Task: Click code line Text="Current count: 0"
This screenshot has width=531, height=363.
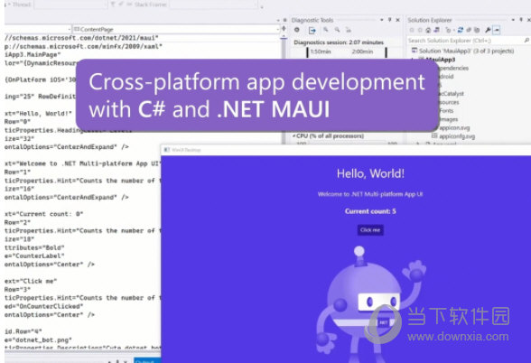Action: (x=44, y=214)
